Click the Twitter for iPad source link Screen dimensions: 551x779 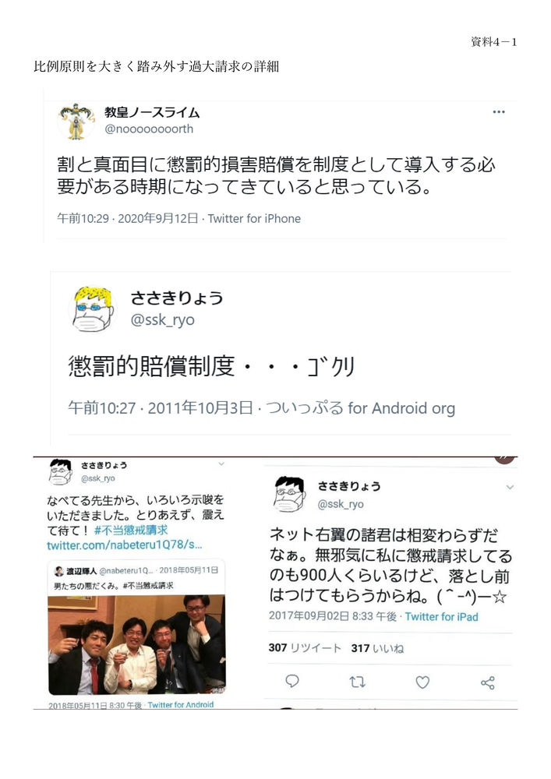[441, 616]
